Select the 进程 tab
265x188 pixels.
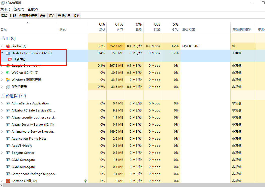[x=4, y=15]
